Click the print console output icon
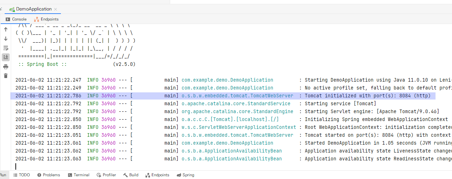This screenshot has width=452, height=179. pos(6,67)
